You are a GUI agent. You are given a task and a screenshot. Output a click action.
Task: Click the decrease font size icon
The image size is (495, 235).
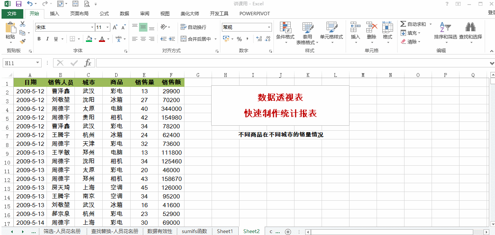pyautogui.click(x=123, y=27)
